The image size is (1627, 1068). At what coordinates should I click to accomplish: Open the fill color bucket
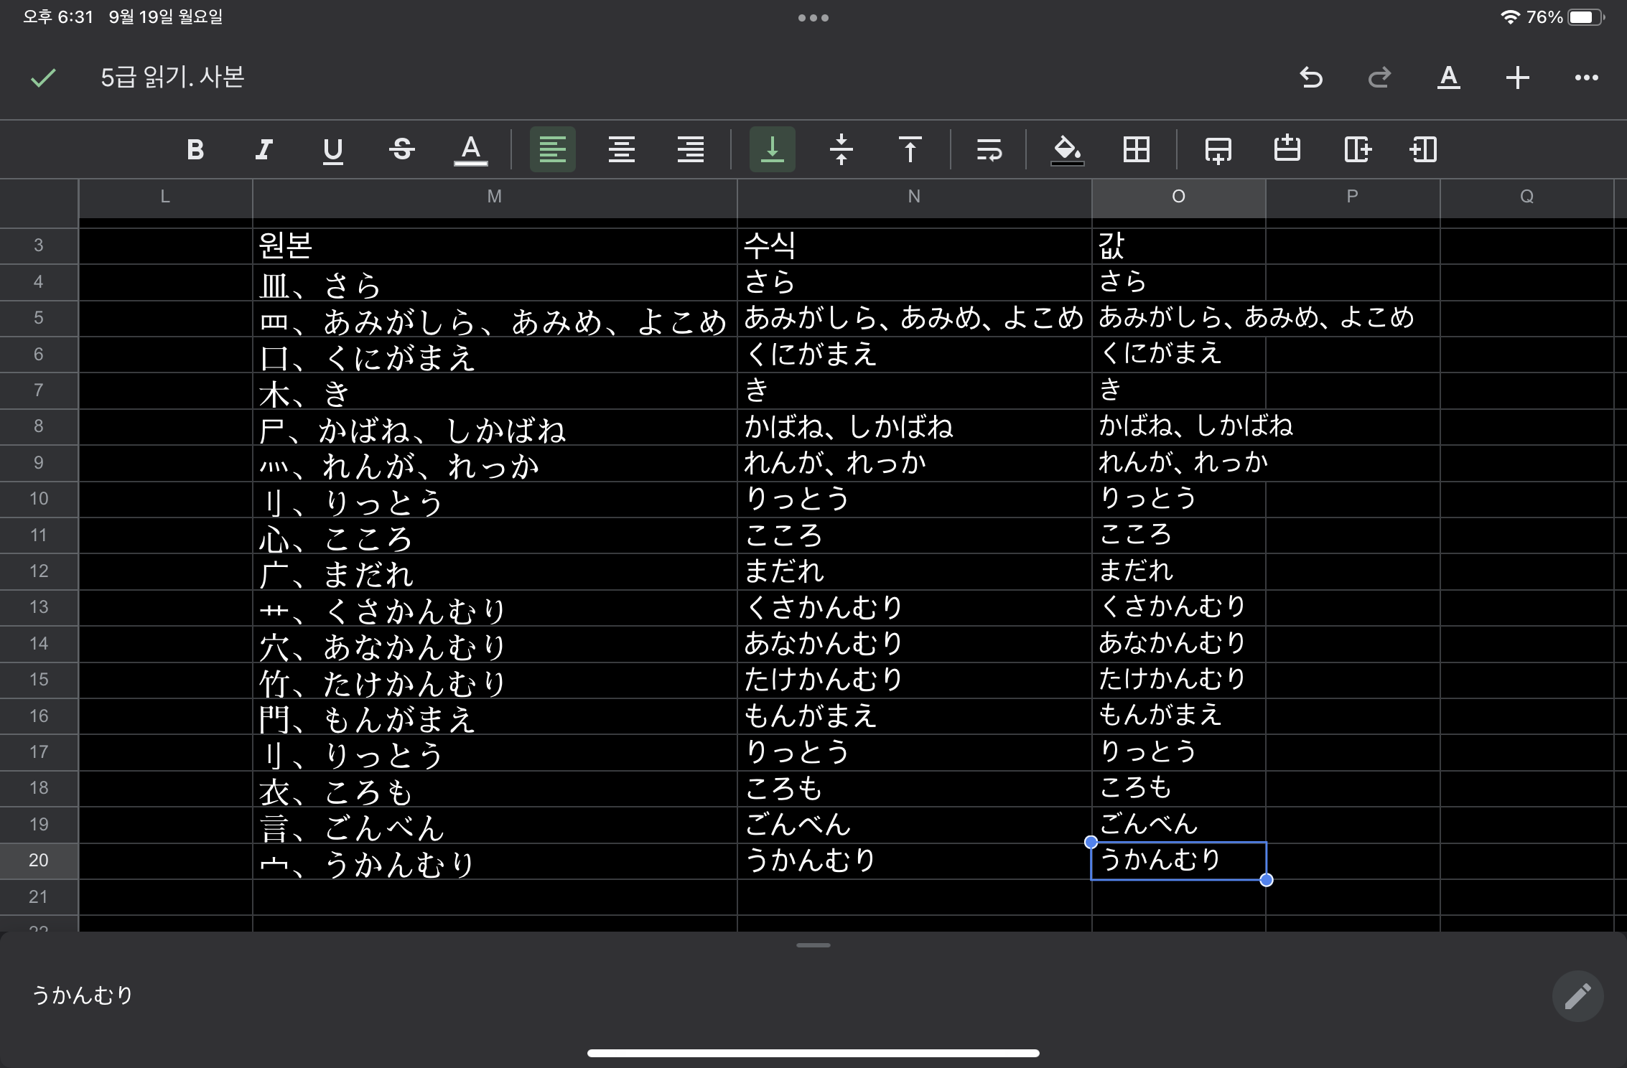tap(1067, 149)
